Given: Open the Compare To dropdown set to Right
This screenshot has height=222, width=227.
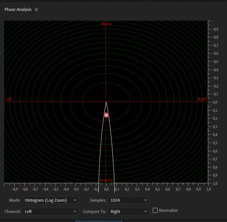Looking at the screenshot, I should point(129,211).
